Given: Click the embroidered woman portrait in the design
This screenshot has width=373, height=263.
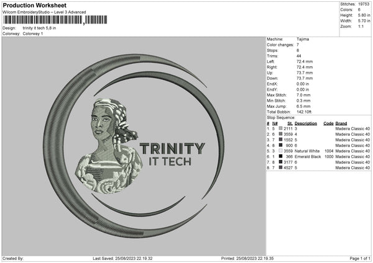Looking at the screenshot, I should (x=109, y=146).
